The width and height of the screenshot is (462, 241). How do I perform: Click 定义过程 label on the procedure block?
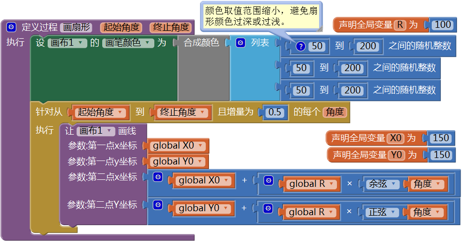(x=40, y=27)
